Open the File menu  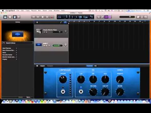point(18,11)
